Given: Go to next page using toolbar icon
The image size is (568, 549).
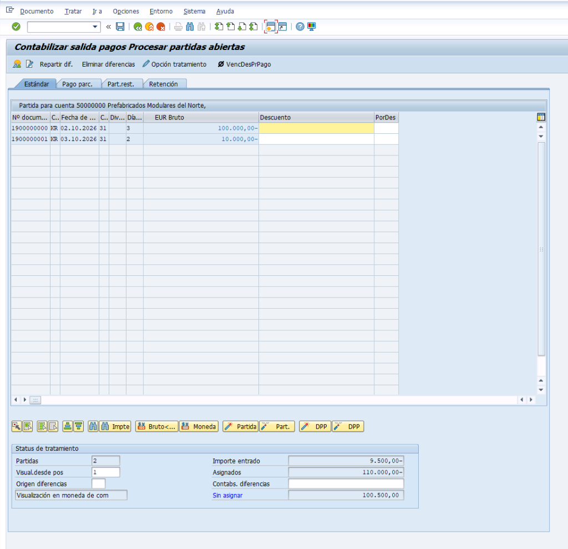Looking at the screenshot, I should click(242, 27).
